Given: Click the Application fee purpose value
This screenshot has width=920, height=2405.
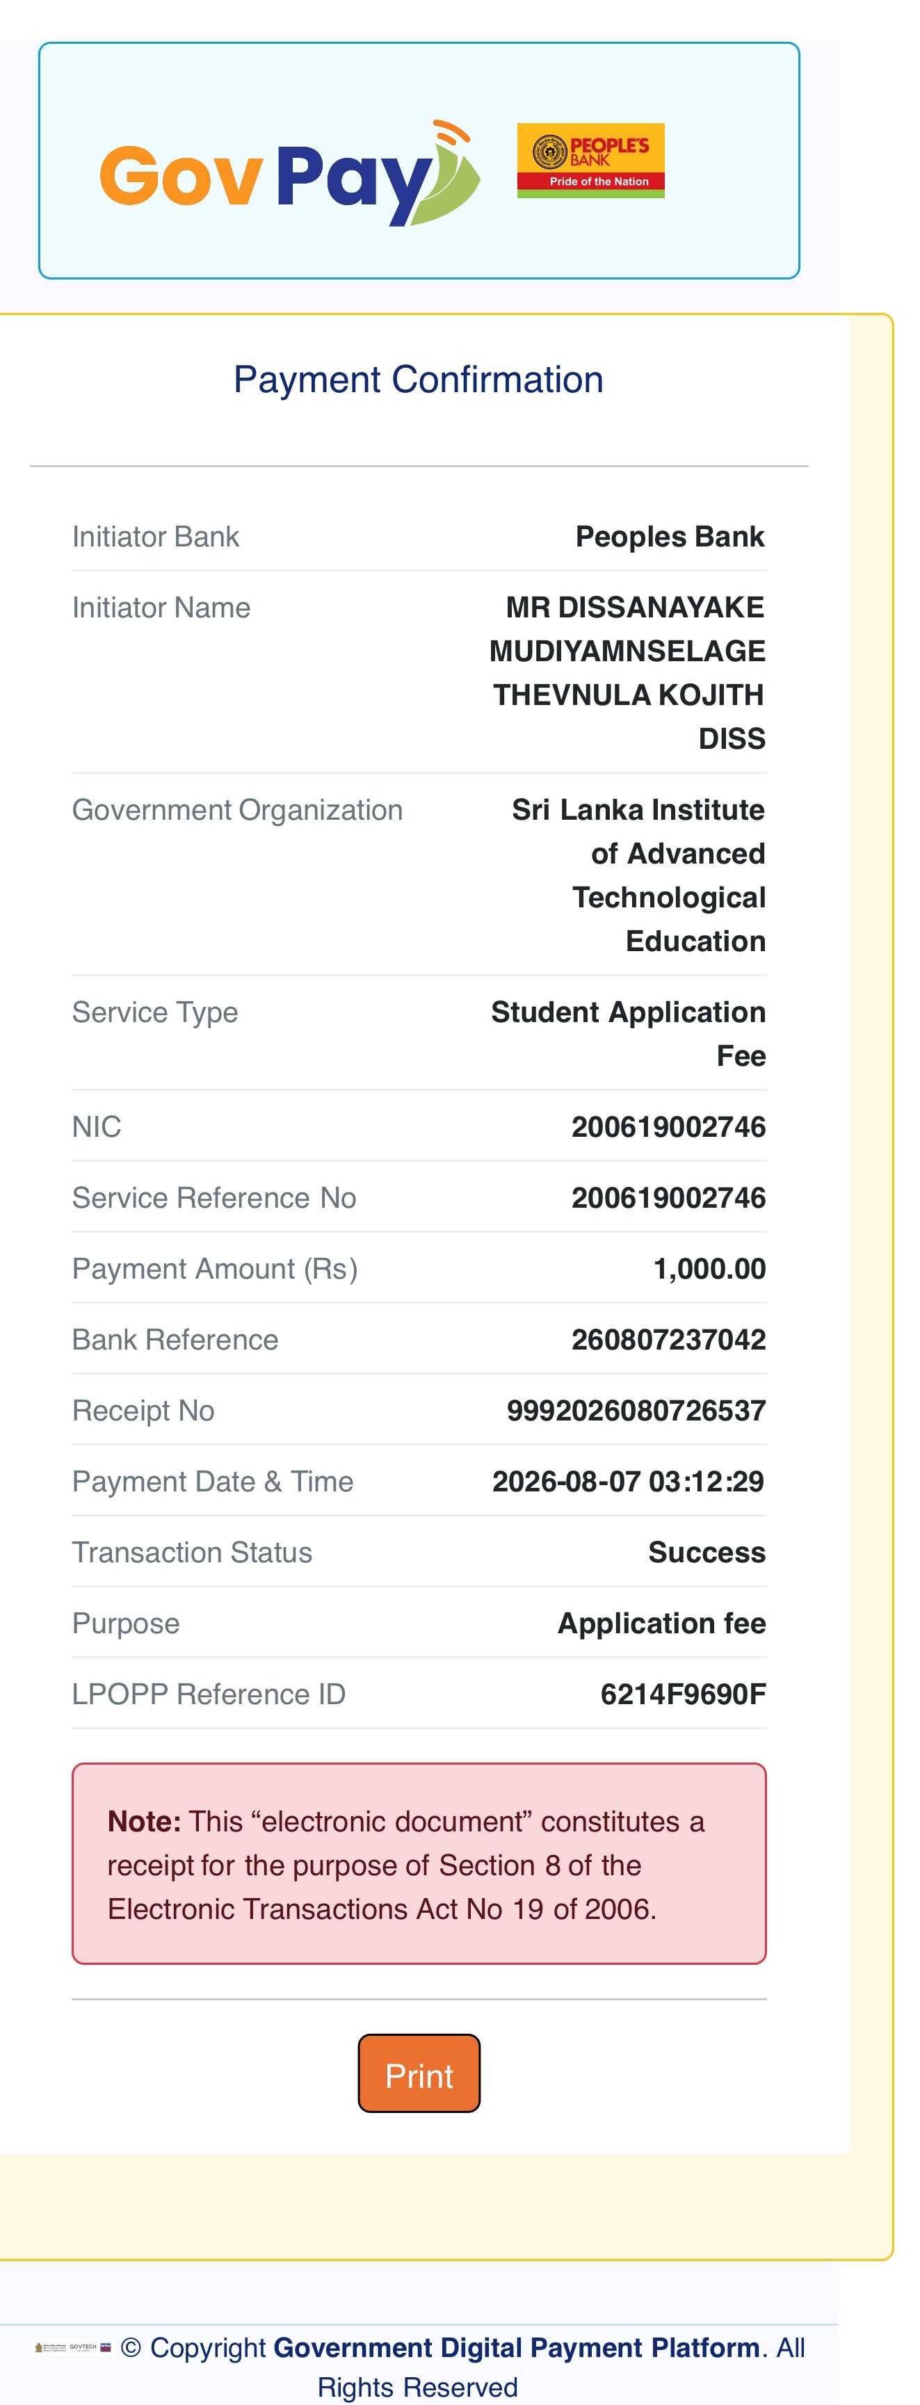Looking at the screenshot, I should coord(662,1623).
